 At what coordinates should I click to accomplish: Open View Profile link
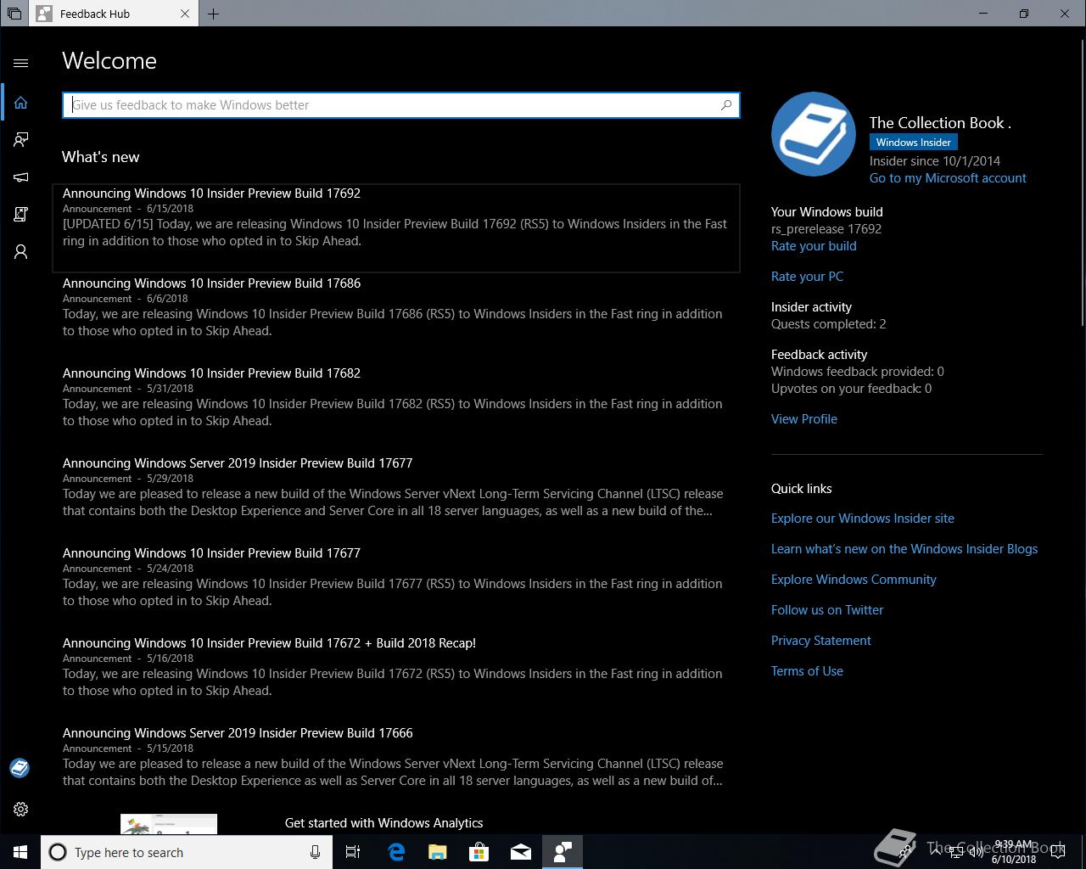click(803, 419)
